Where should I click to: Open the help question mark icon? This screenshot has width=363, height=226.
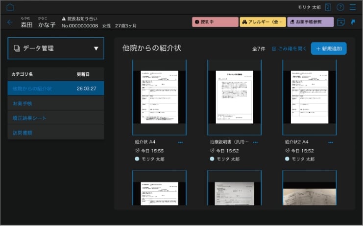pos(340,7)
